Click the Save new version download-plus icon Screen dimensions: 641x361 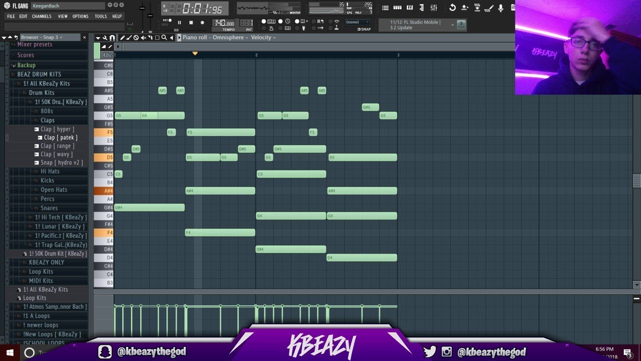465,8
